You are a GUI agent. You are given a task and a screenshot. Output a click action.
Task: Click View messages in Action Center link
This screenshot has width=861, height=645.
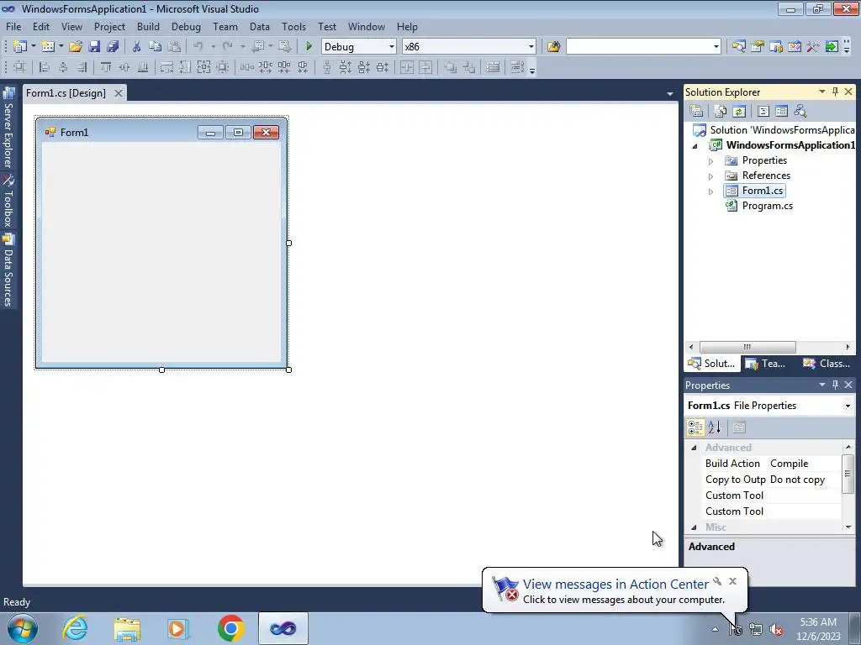(615, 585)
